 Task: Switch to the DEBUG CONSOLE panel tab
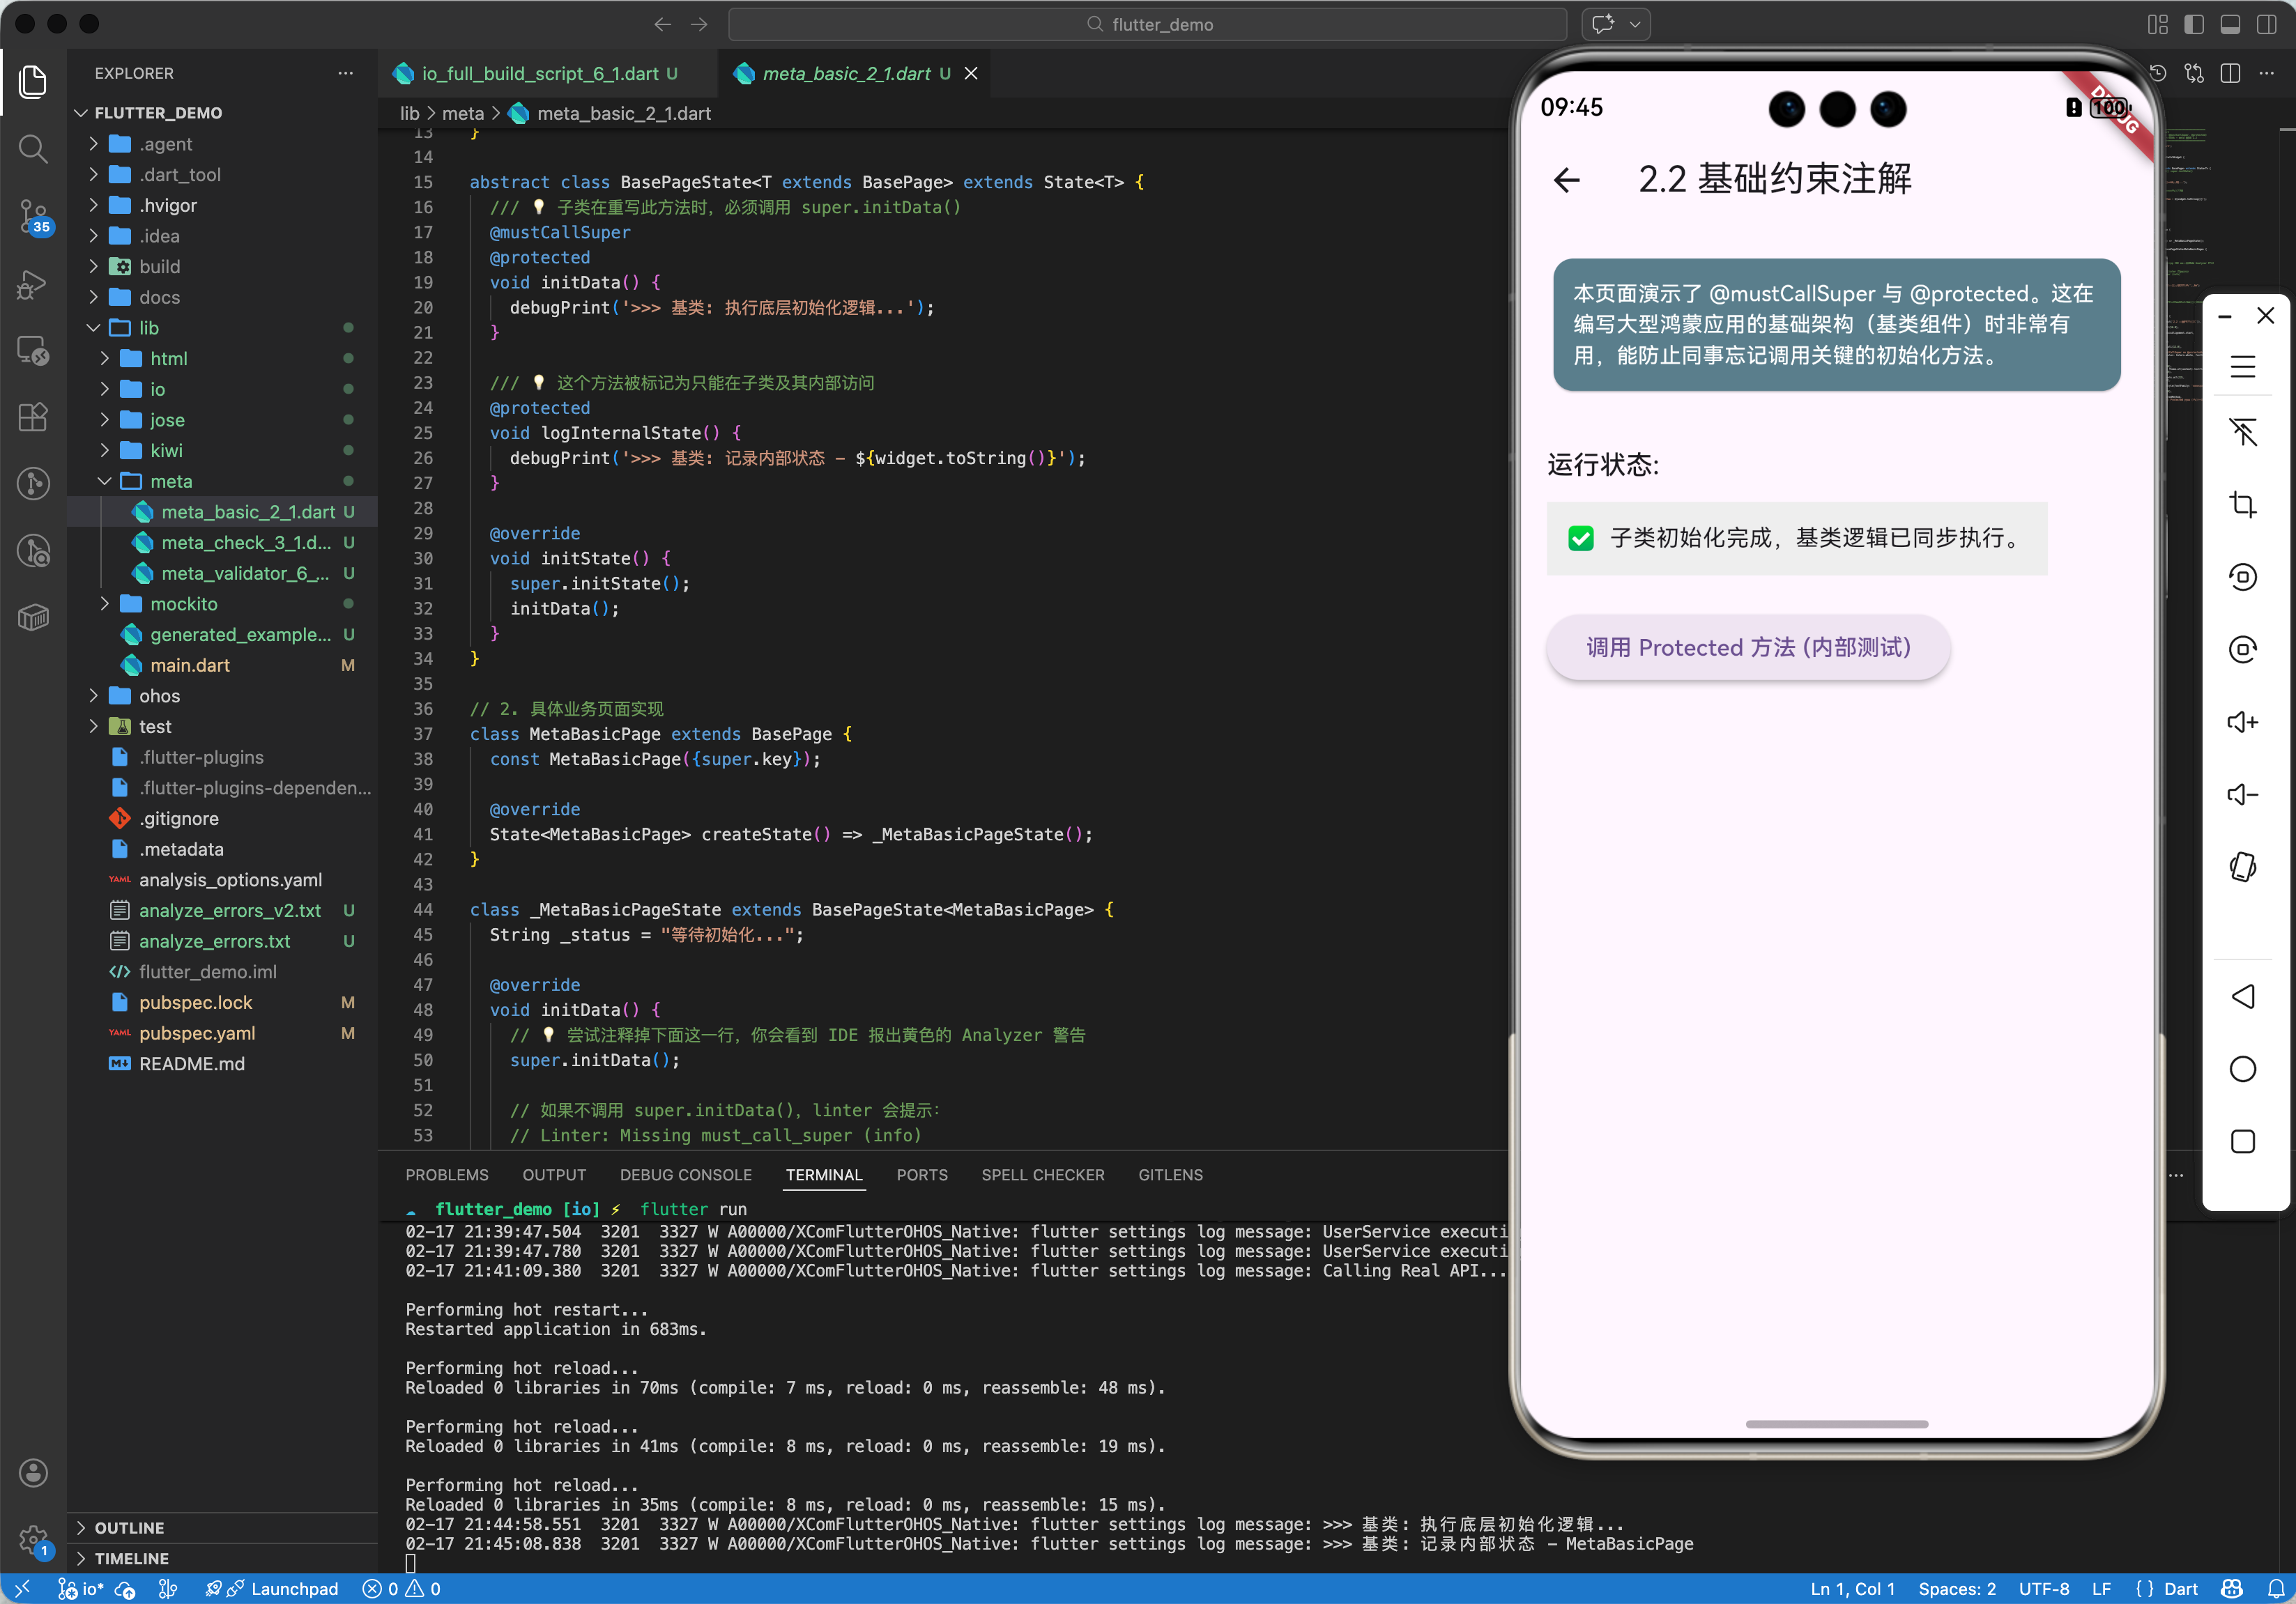685,1174
